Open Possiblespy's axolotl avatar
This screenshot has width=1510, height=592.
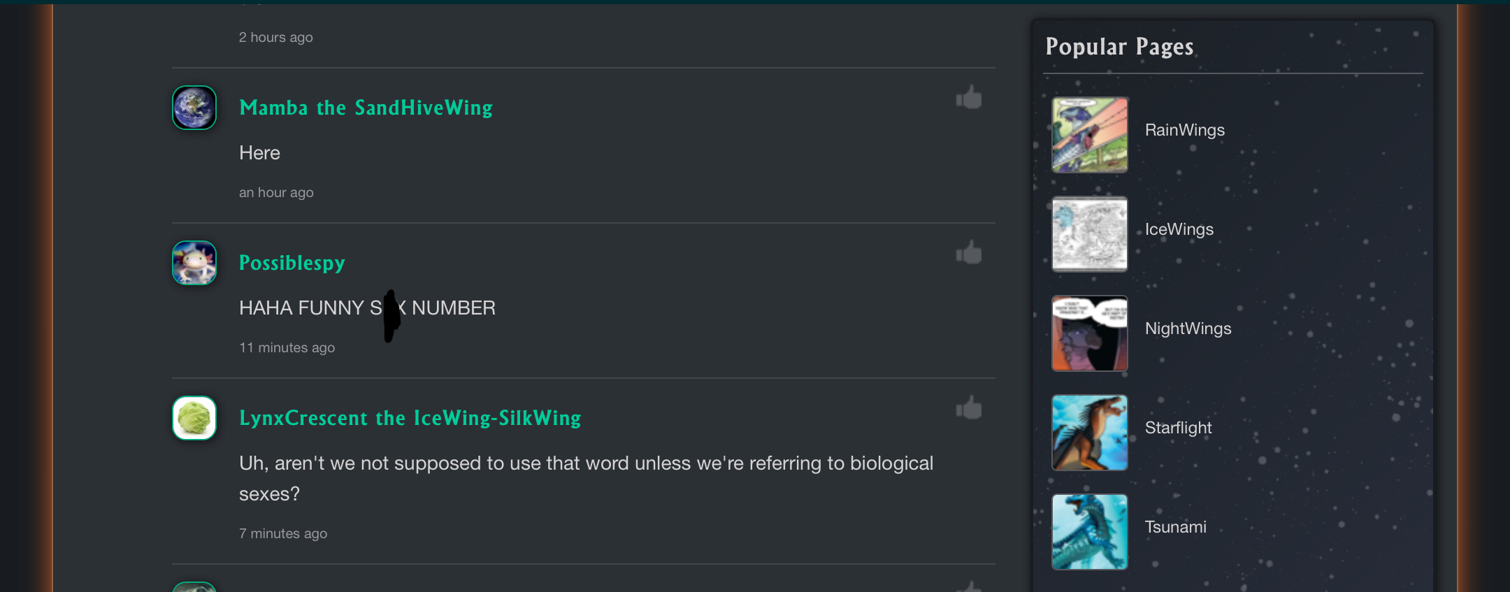tap(194, 263)
